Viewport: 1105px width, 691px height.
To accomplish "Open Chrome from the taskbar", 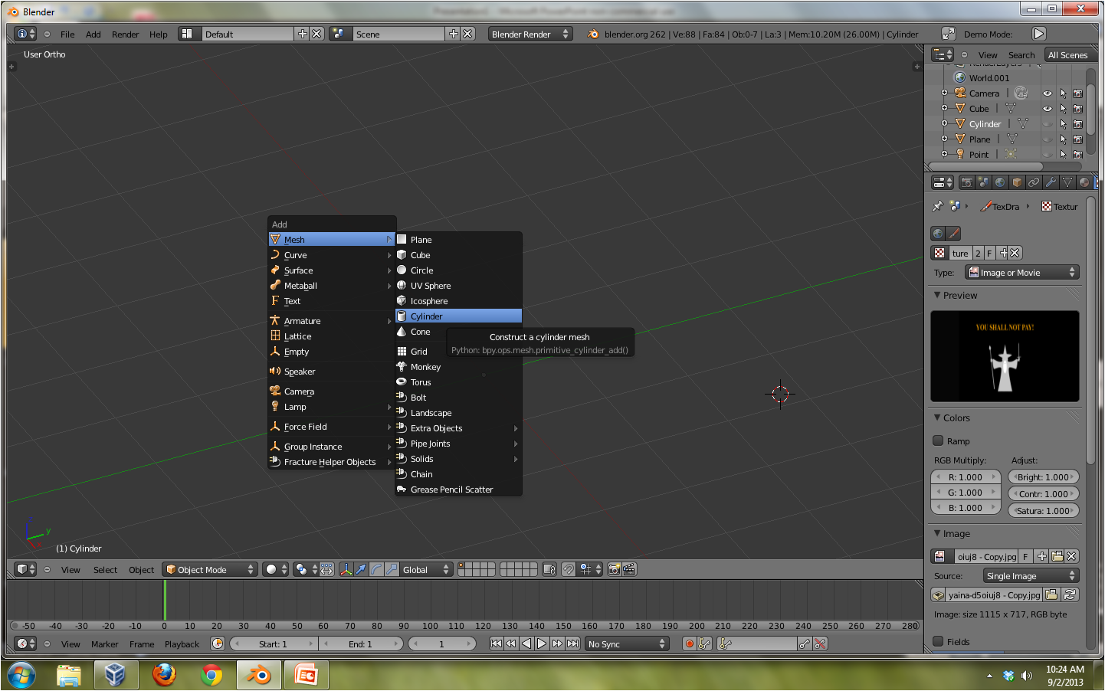I will pos(211,675).
